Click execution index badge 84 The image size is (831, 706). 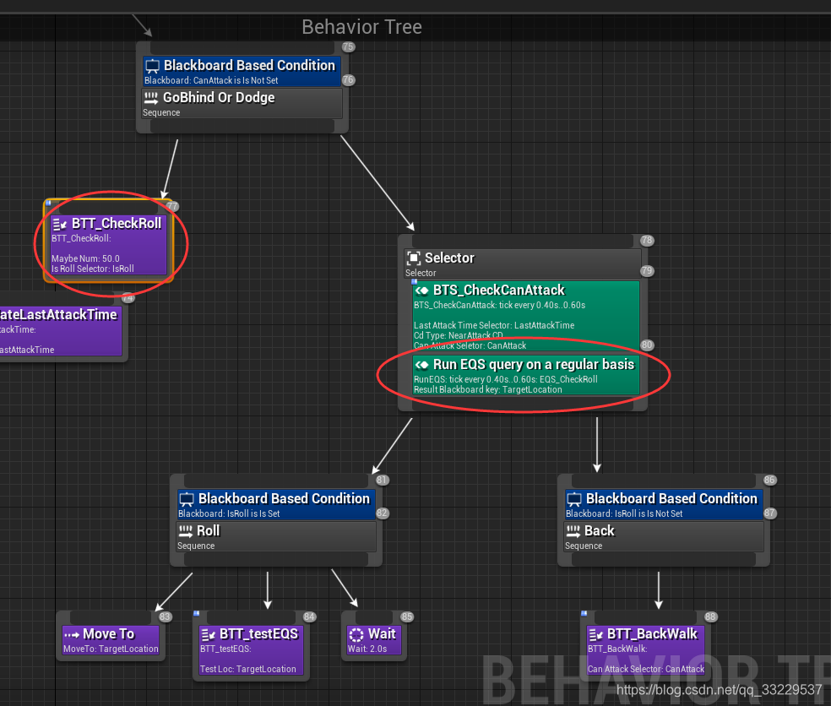[x=309, y=616]
